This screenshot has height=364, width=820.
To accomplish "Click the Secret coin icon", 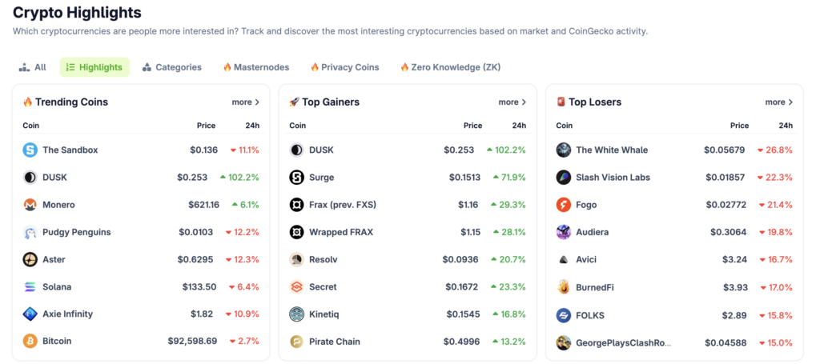I will click(296, 286).
